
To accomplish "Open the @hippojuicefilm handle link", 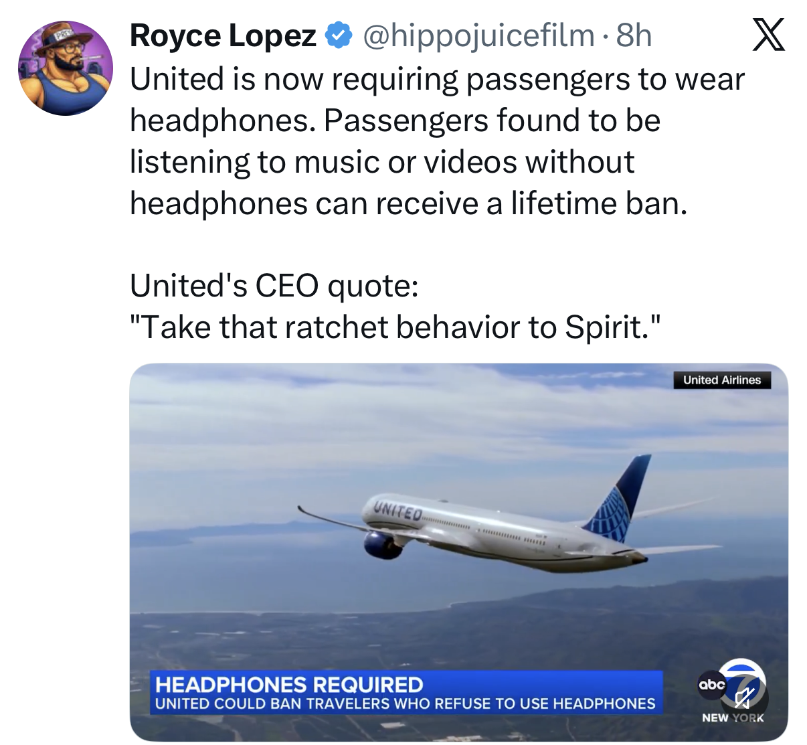I will point(478,35).
